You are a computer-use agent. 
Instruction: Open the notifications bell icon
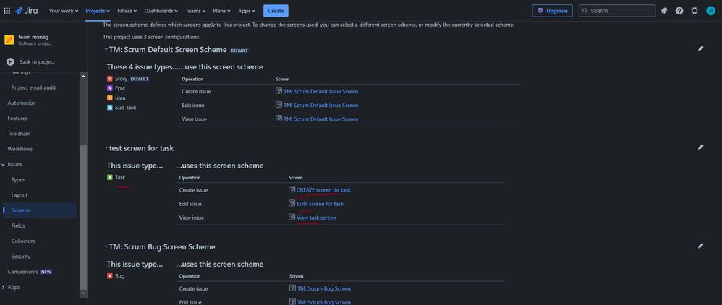(664, 11)
